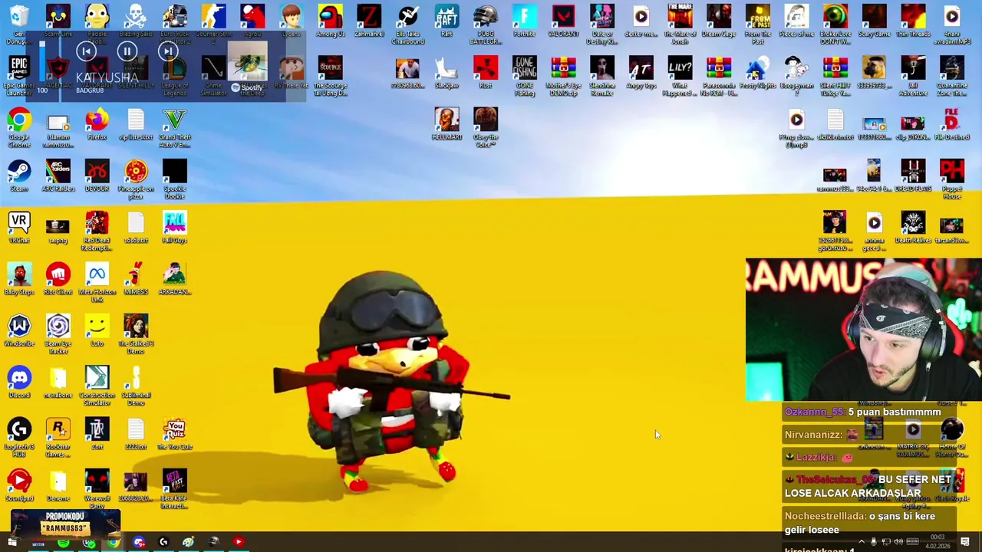Screen dimensions: 982x552
Task: Launch Rust game shortcut
Action: pyautogui.click(x=485, y=73)
